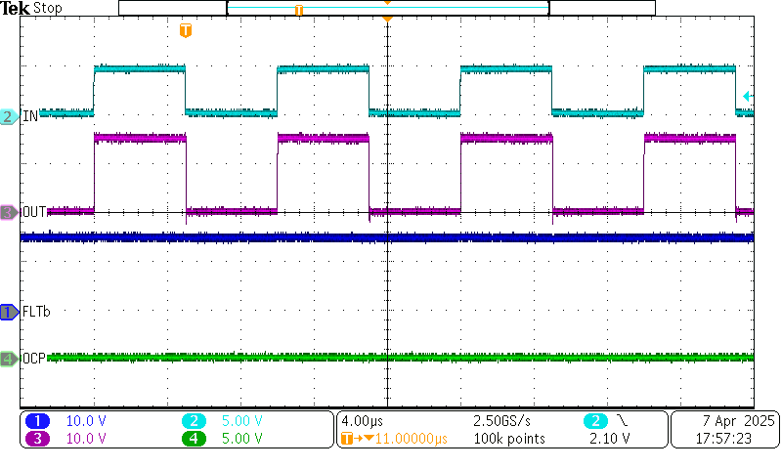The image size is (782, 469).
Task: Click the orange trigger position T marker
Action: (x=186, y=31)
